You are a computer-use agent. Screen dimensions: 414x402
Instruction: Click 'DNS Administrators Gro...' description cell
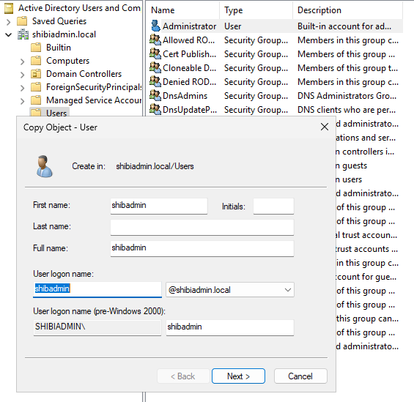tap(347, 95)
